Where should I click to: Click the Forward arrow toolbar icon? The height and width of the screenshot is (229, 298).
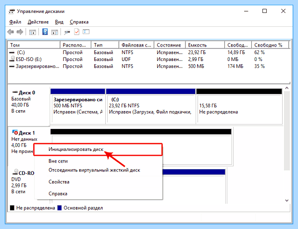pyautogui.click(x=20, y=32)
